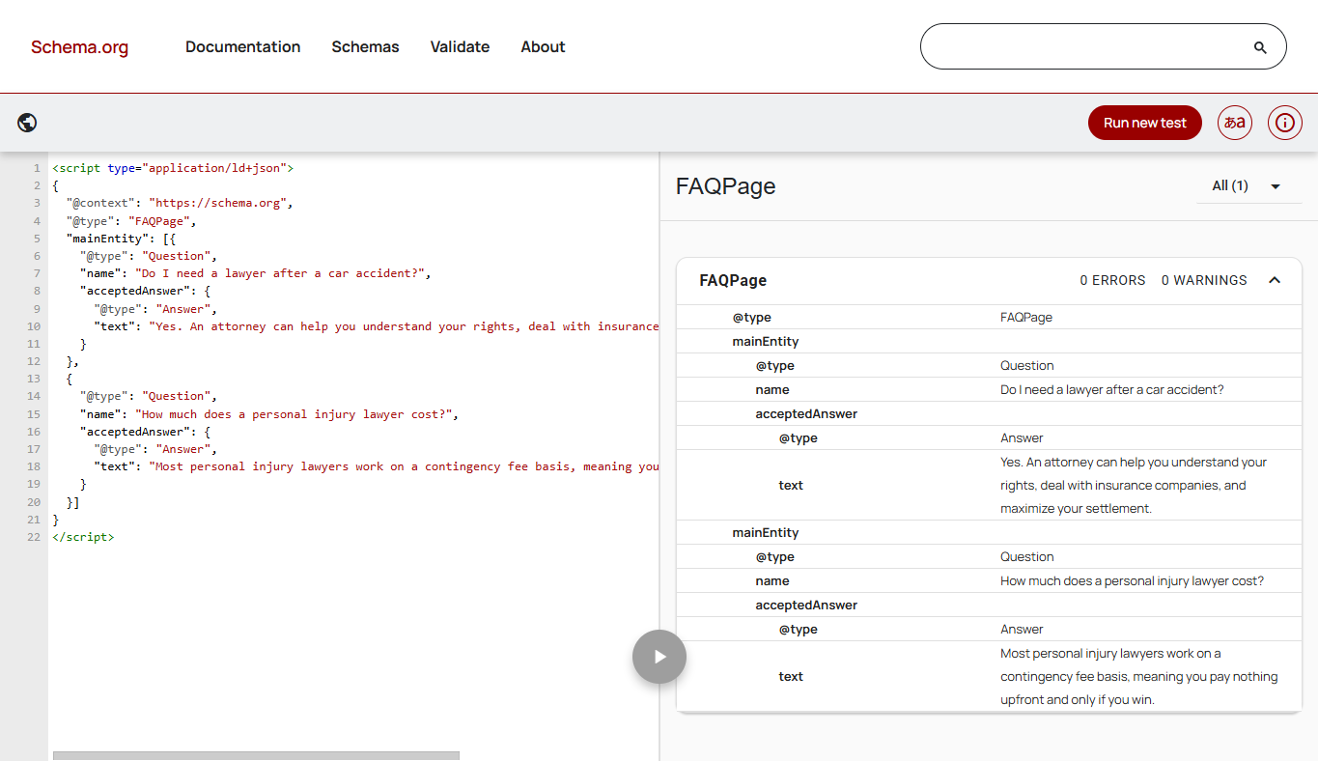The width and height of the screenshot is (1318, 761).
Task: Click the 0 WARNINGS label in the FAQPage card
Action: coord(1204,280)
